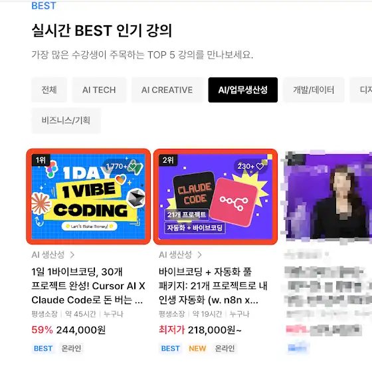This screenshot has width=372, height=372.
Task: Switch to the AI TECH tab
Action: pos(99,90)
